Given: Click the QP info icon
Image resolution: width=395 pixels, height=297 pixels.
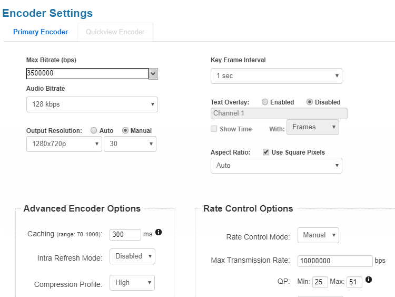Looking at the screenshot, I should [x=369, y=280].
